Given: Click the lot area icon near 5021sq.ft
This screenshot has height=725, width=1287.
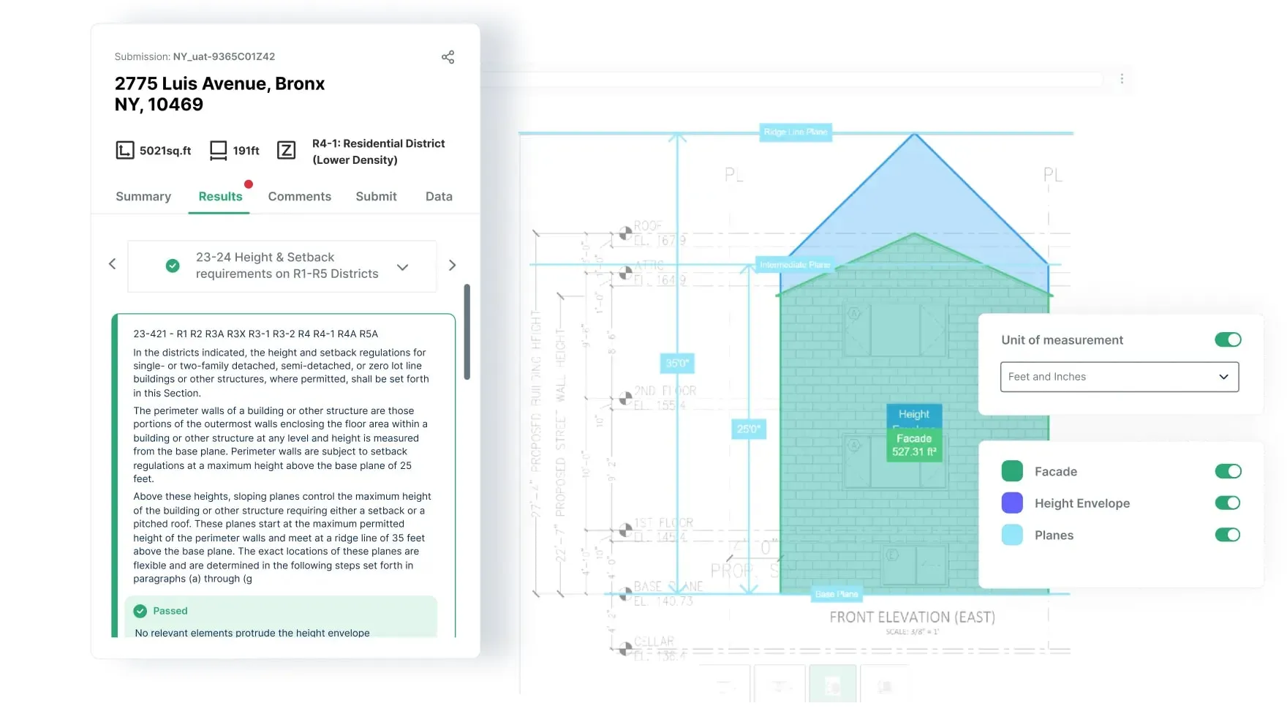Looking at the screenshot, I should coord(125,151).
